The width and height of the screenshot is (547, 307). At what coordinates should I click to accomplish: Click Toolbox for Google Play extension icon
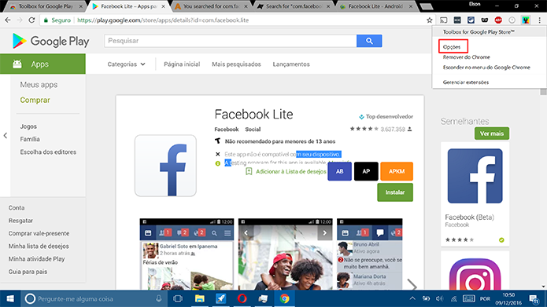526,20
